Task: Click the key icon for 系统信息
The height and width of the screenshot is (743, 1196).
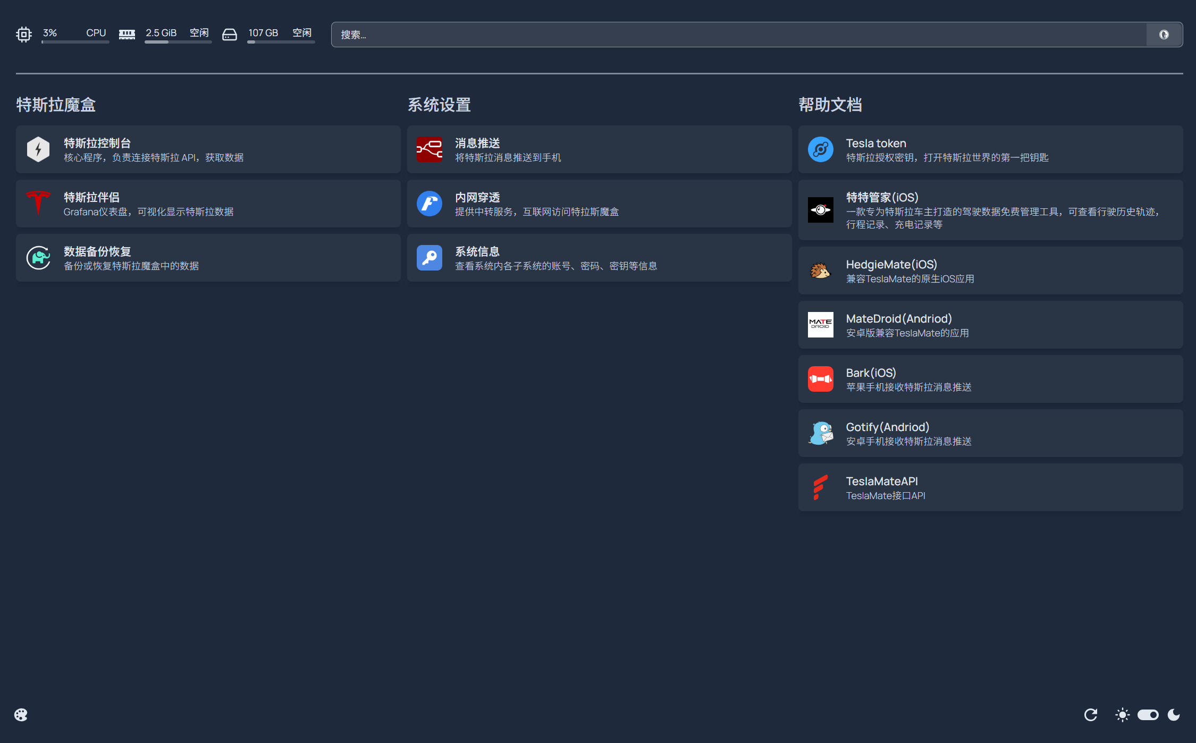Action: click(429, 258)
